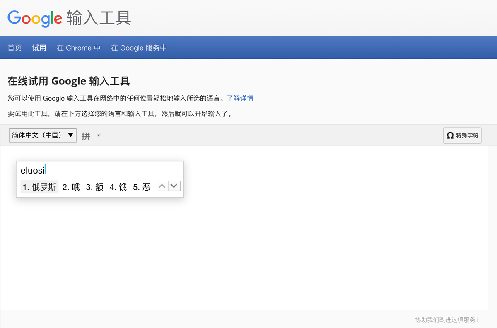Choose candidate 5. 恶
Viewport: 497px width, 328px height.
[142, 187]
